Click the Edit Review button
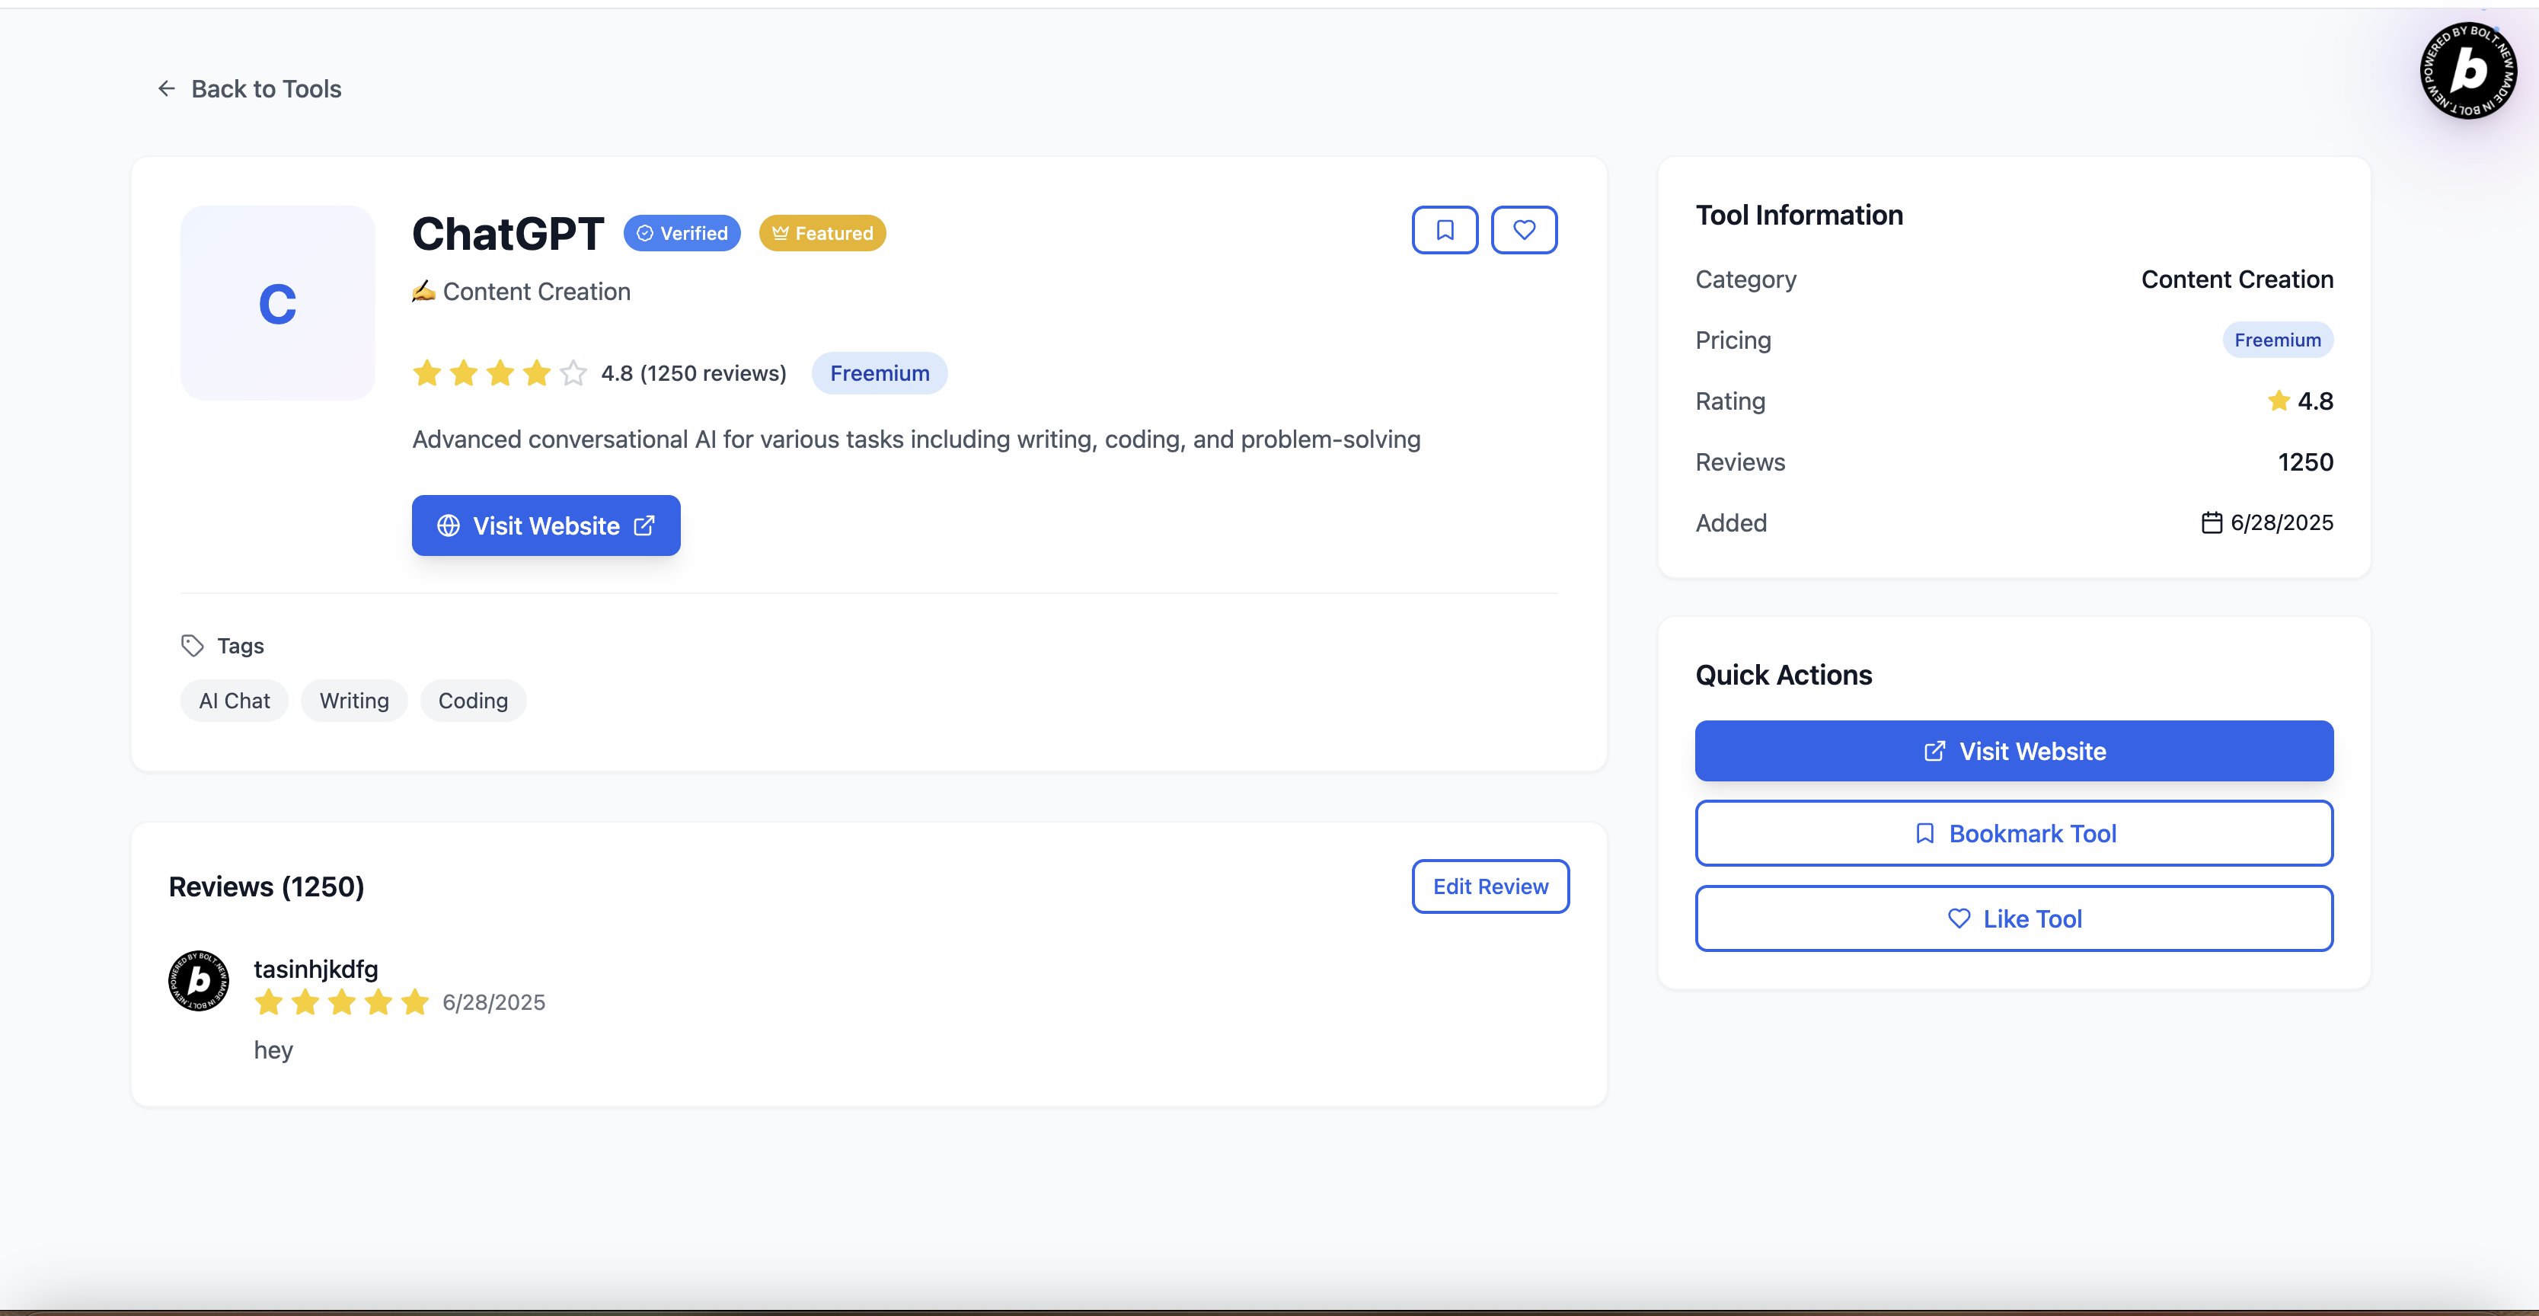 (x=1490, y=886)
